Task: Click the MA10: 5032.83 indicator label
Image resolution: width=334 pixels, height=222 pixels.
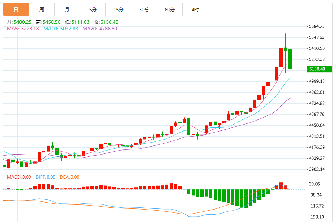Action: click(61, 29)
